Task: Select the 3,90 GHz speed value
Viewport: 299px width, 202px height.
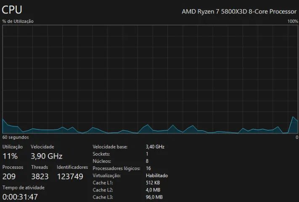Action: (x=47, y=156)
